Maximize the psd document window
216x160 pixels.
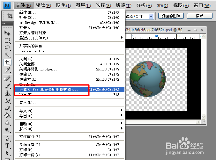click(x=195, y=30)
